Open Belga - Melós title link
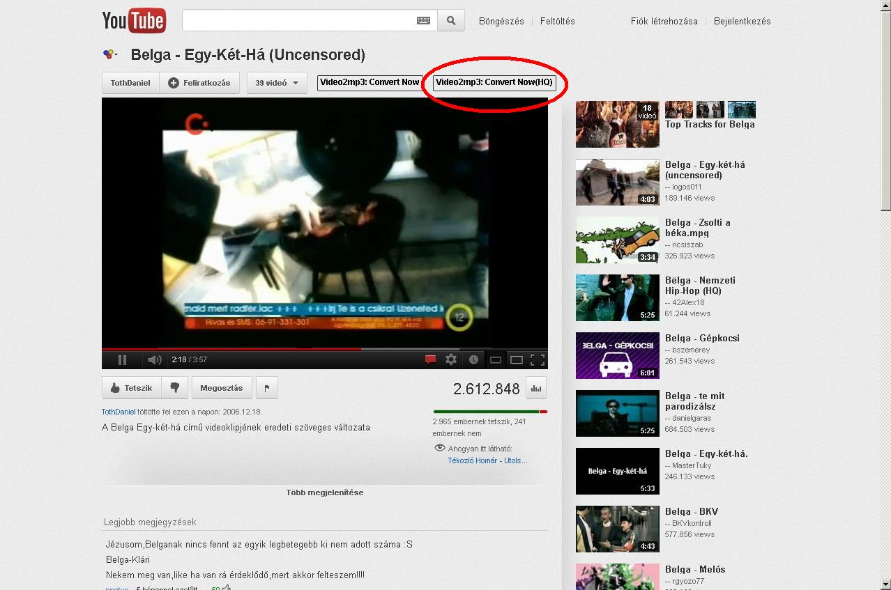The image size is (891, 590). pyautogui.click(x=695, y=569)
